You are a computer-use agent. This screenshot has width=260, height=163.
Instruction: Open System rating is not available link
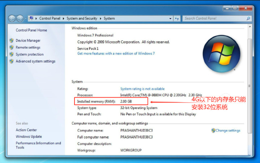142,89
